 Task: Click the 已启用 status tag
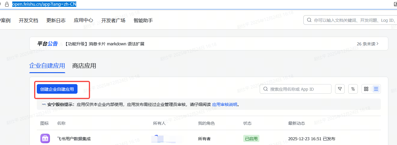click(251, 138)
